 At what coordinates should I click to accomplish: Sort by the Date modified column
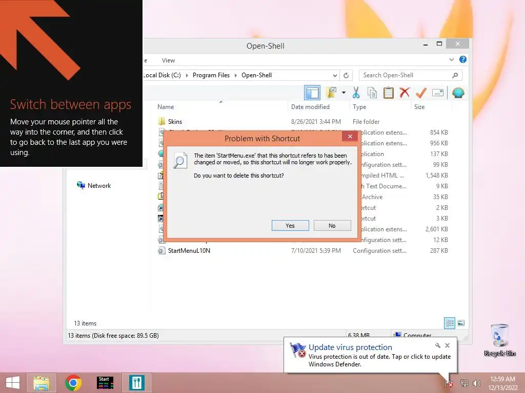coord(310,107)
